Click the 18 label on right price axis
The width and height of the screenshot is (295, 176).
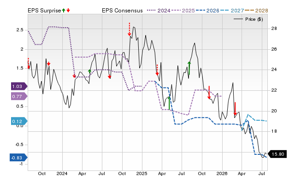pos(274,131)
